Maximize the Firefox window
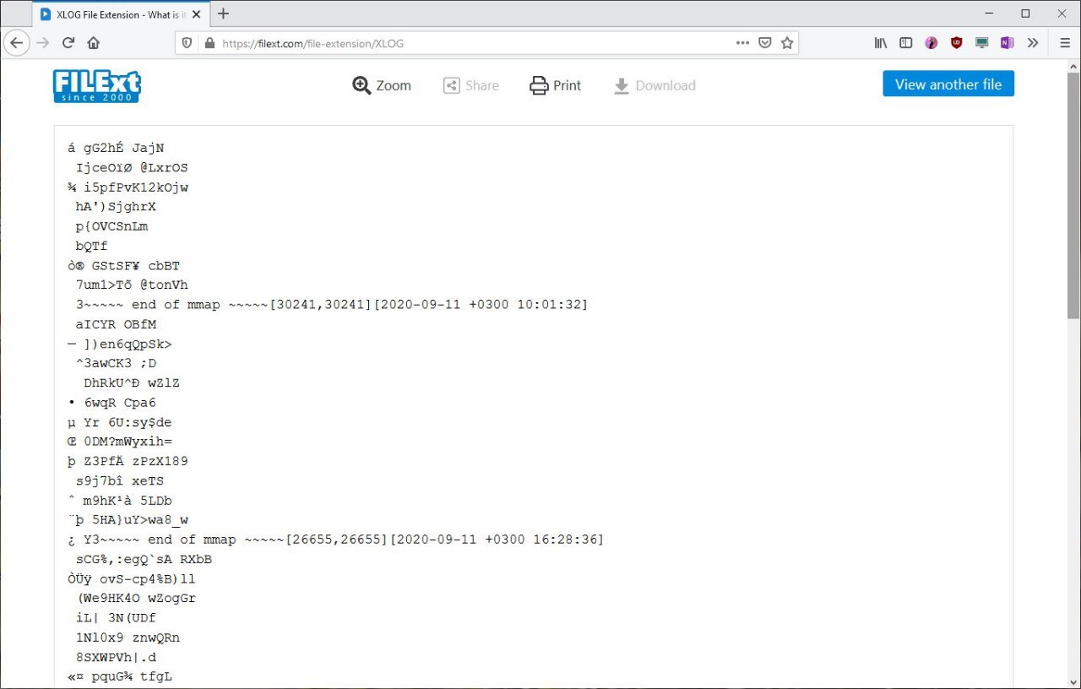Screen dimensions: 1081x689 [x=1025, y=14]
